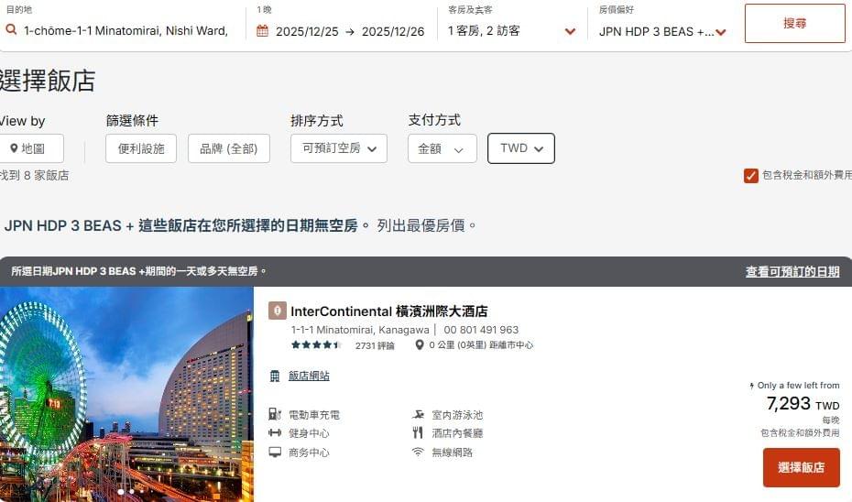Click the 找到 8 家飯店 results count
Image resolution: width=852 pixels, height=502 pixels.
coord(34,176)
